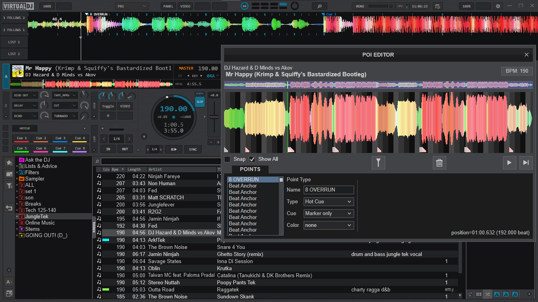Step loop size left in loop section

104,139
